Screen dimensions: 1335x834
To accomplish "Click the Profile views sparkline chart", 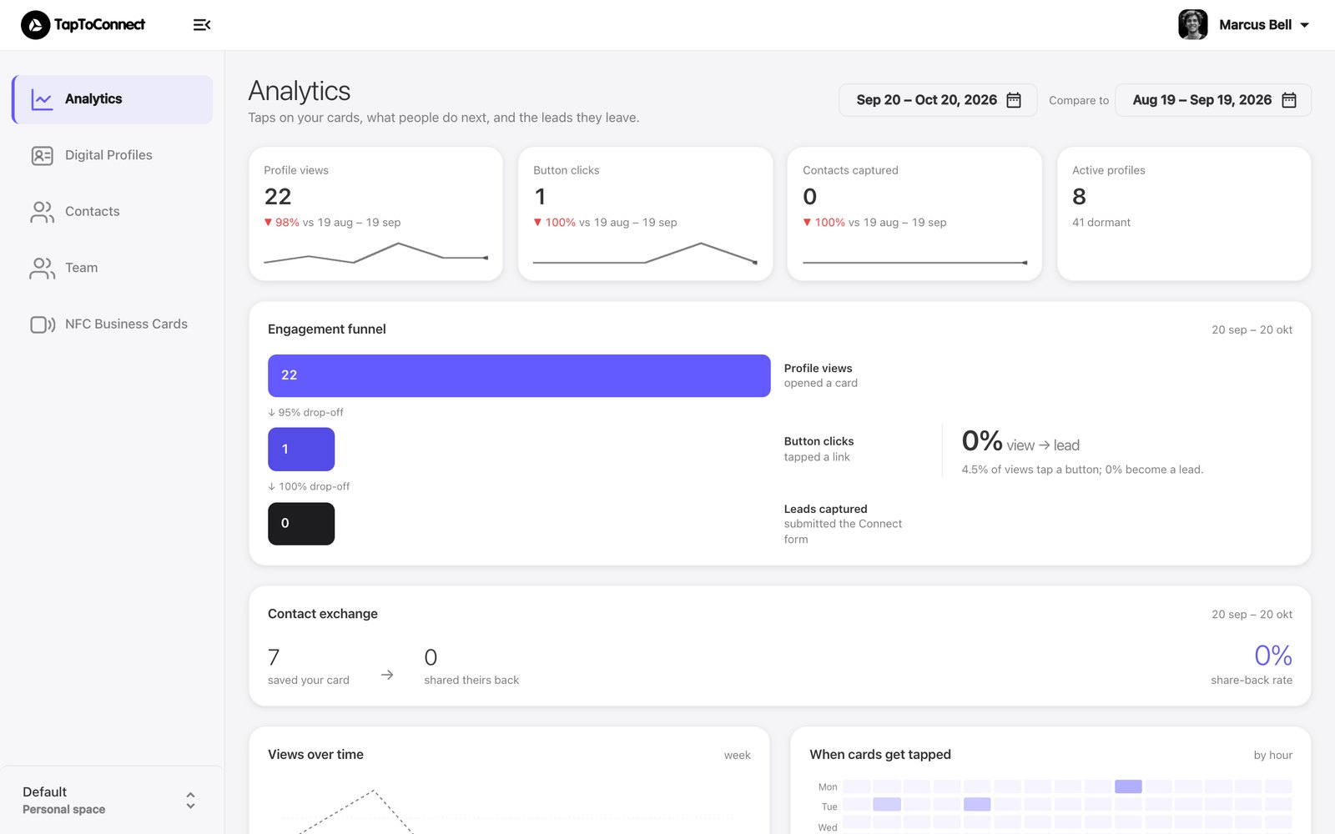I will 375,254.
